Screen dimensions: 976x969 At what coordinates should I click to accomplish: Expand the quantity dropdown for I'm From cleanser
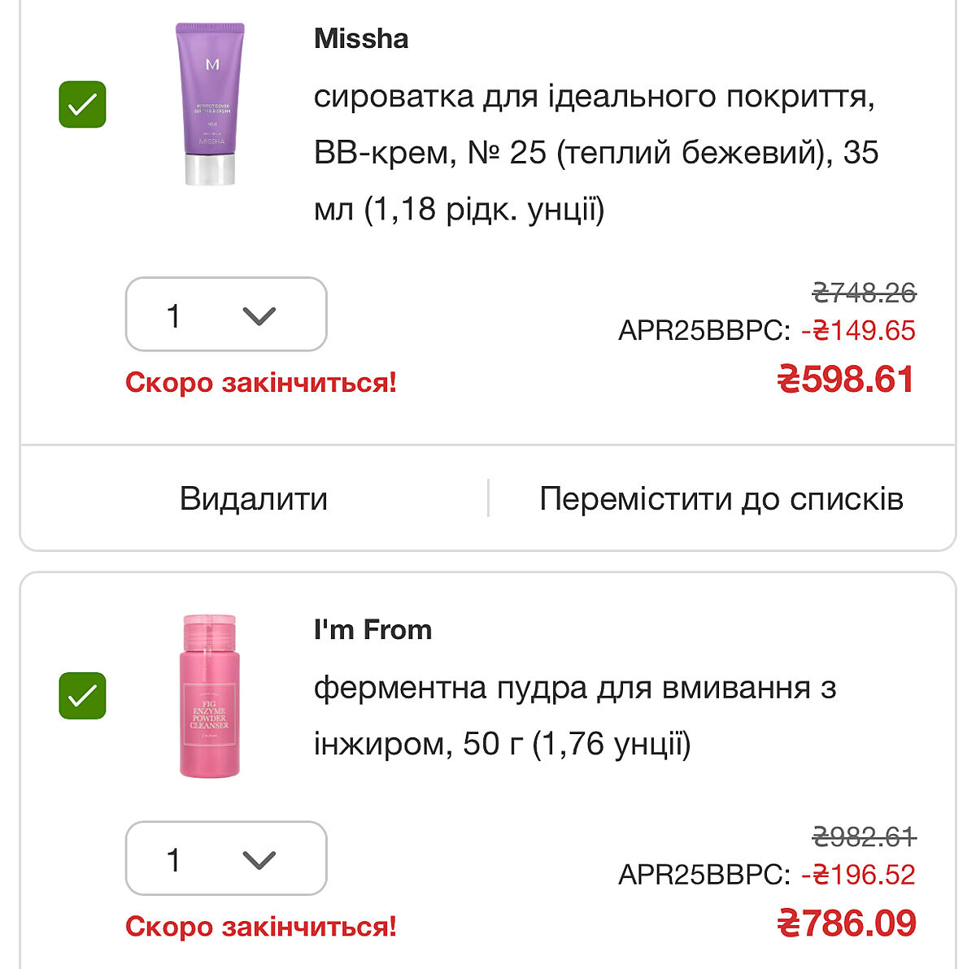(226, 858)
